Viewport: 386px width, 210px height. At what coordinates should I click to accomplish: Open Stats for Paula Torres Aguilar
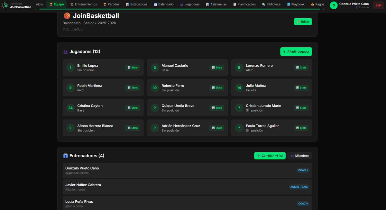(x=301, y=128)
